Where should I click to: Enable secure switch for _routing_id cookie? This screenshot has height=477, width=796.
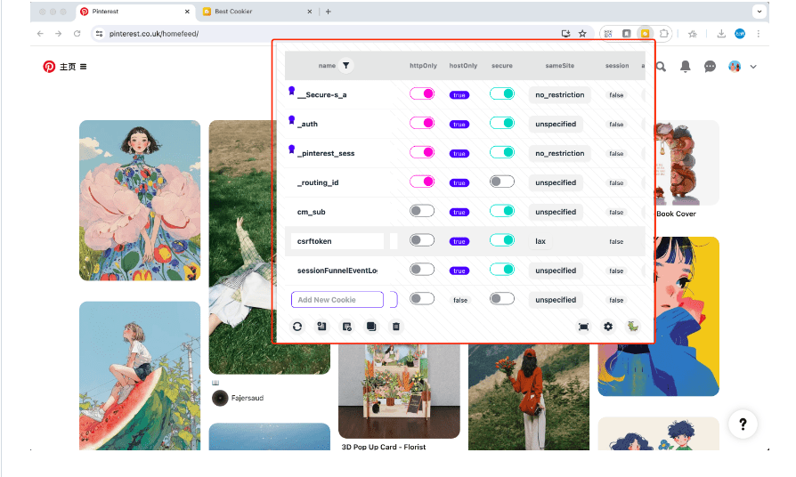pyautogui.click(x=502, y=182)
